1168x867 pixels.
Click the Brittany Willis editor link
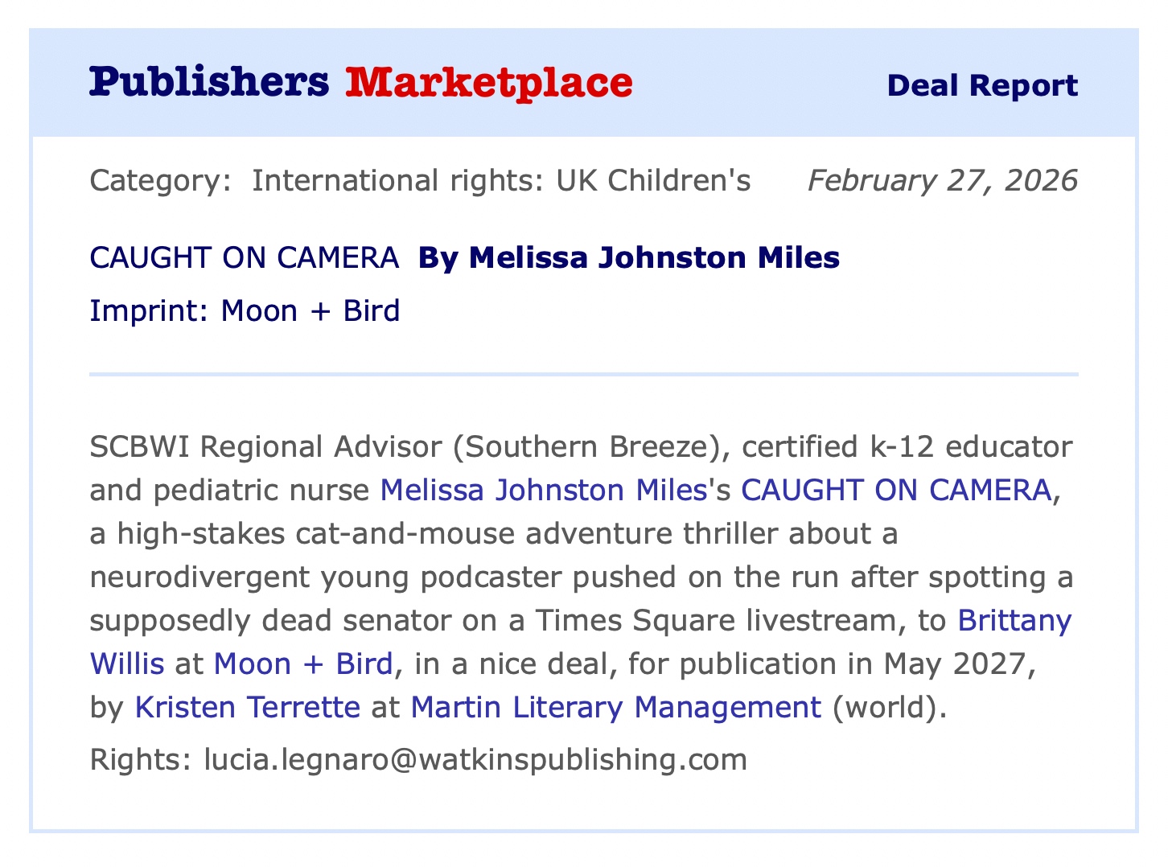pyautogui.click(x=1014, y=620)
